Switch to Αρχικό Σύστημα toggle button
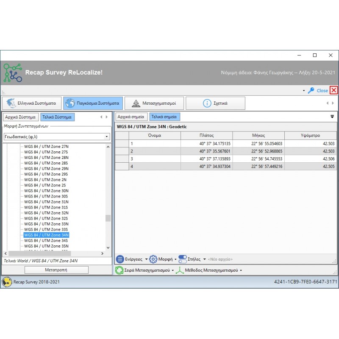The image size is (339, 339). [21, 117]
